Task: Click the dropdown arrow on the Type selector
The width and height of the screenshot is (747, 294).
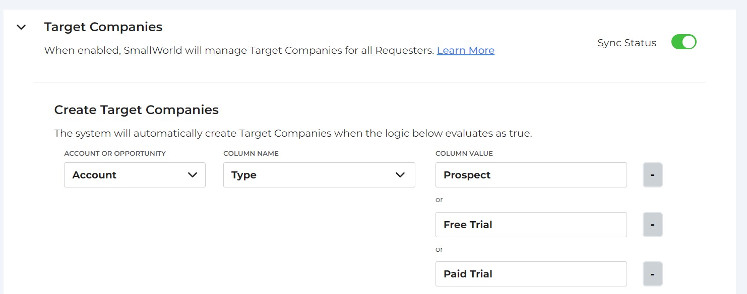Action: pyautogui.click(x=400, y=175)
